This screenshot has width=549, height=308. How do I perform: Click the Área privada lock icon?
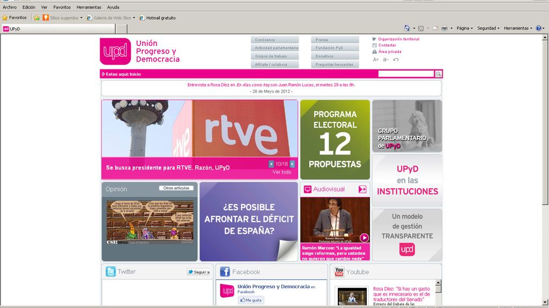coord(374,51)
